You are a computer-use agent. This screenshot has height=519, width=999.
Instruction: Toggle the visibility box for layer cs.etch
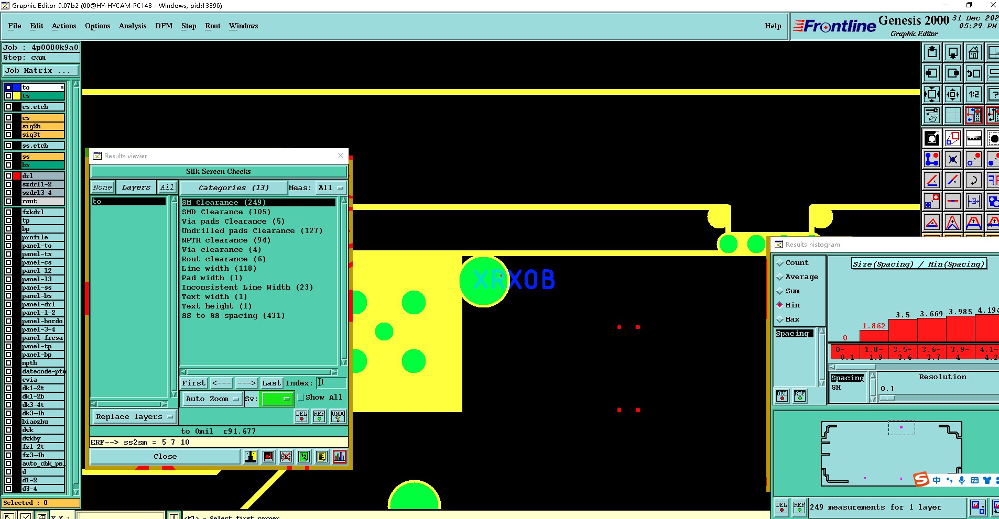pos(8,107)
